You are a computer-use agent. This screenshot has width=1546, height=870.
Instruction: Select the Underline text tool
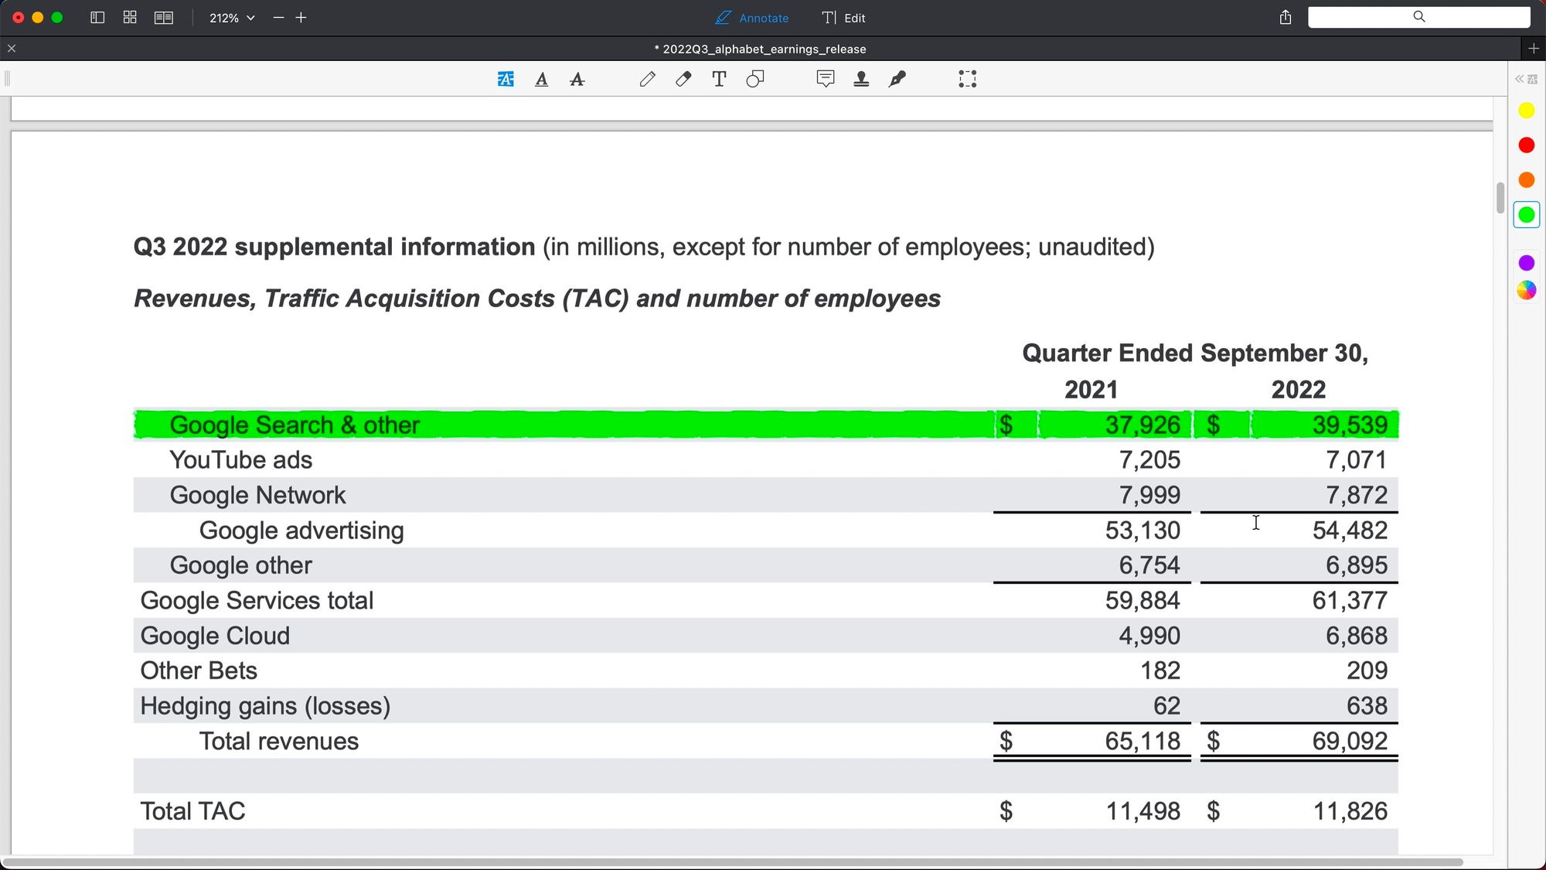[x=542, y=79]
